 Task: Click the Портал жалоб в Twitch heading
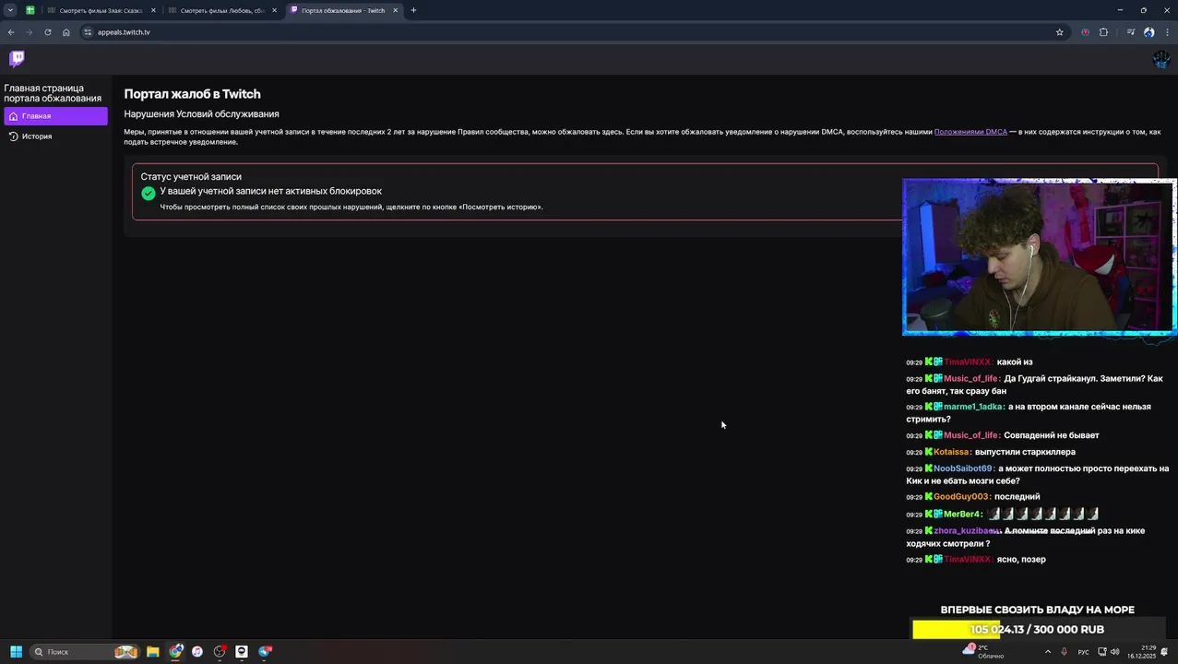[x=192, y=94]
